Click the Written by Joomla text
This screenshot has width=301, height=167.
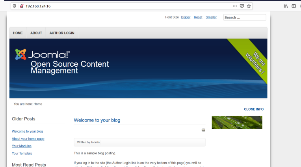[88, 143]
